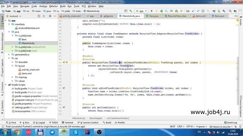The width and height of the screenshot is (243, 136).
Task: Click the Windows Start button
Action: tap(5, 132)
